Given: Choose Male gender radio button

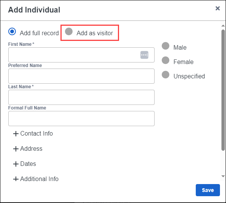Looking at the screenshot, I should coord(166,46).
